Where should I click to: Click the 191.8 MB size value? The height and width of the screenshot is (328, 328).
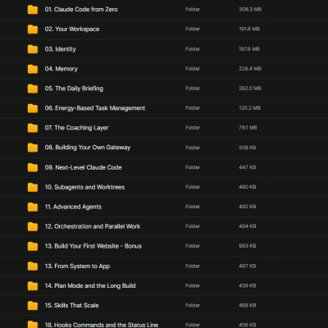[x=249, y=29]
